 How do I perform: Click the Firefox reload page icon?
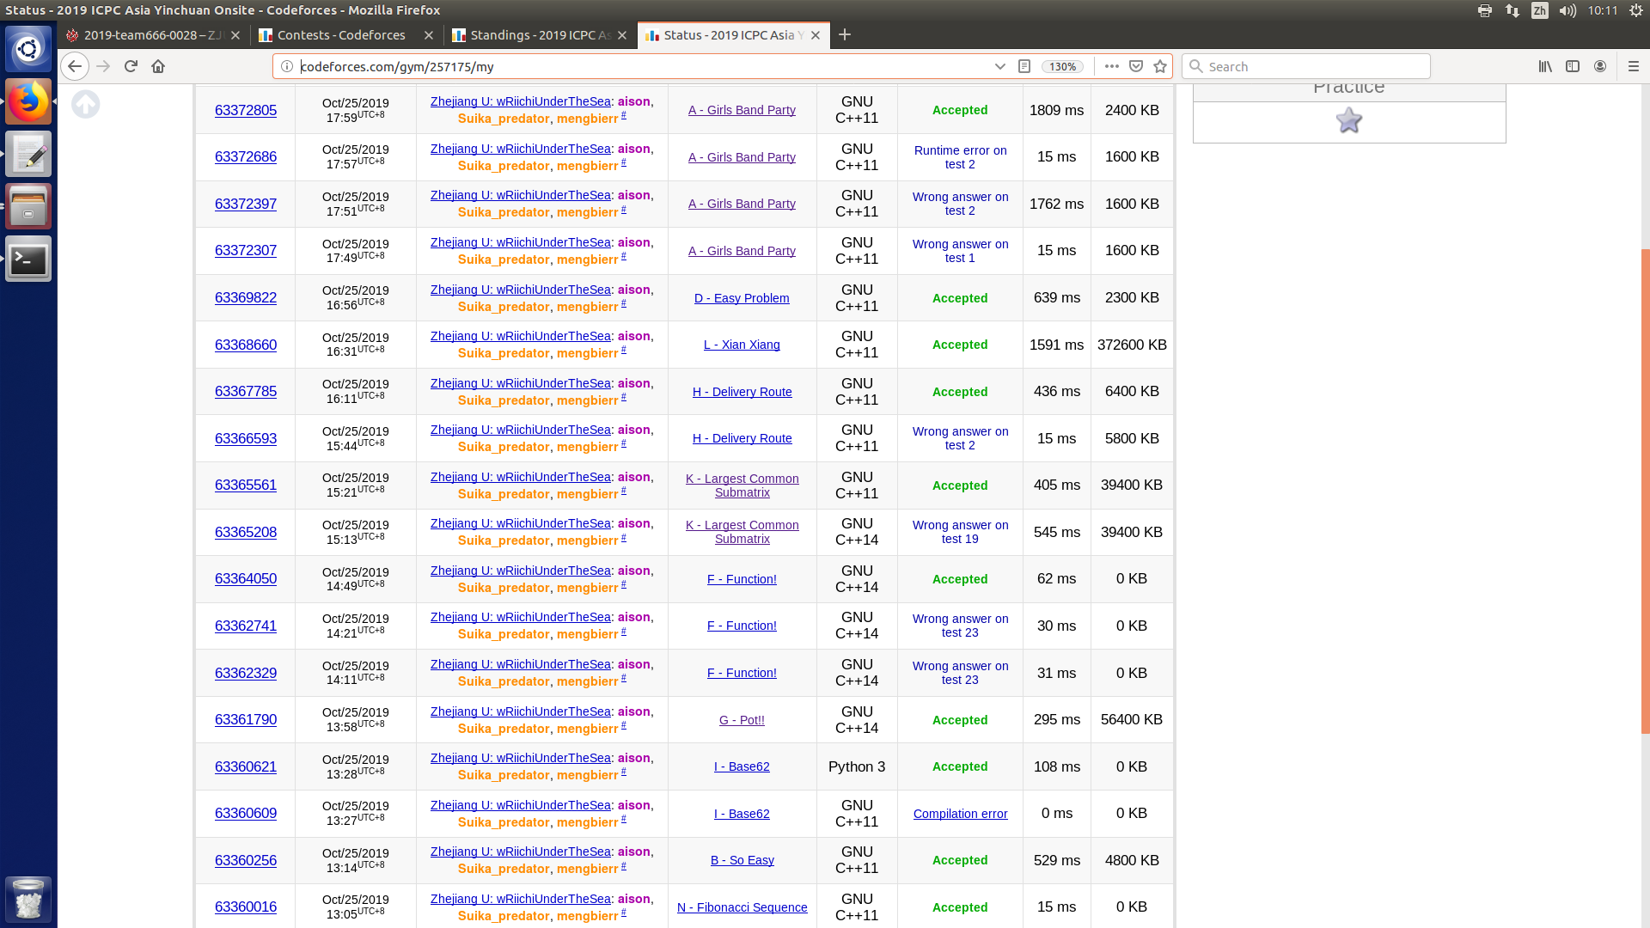point(131,66)
